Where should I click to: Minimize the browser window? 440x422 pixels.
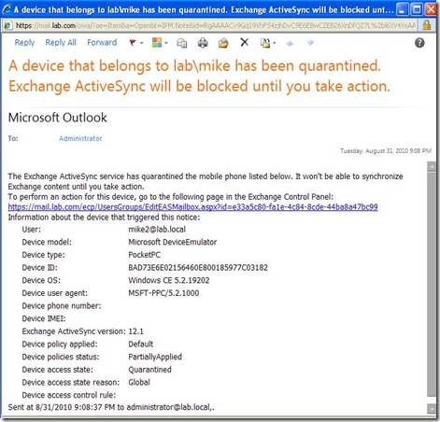[403, 9]
